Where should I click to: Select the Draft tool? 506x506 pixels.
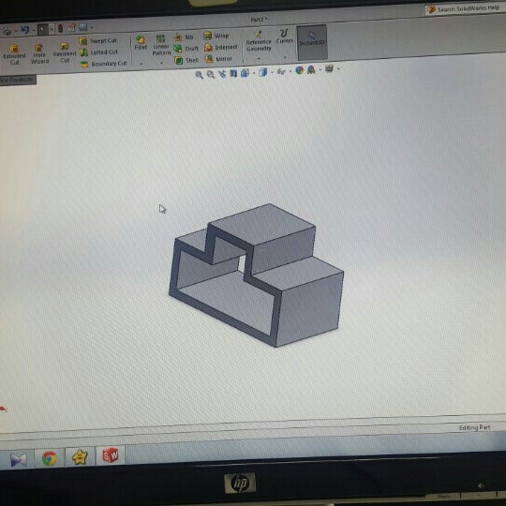(186, 49)
